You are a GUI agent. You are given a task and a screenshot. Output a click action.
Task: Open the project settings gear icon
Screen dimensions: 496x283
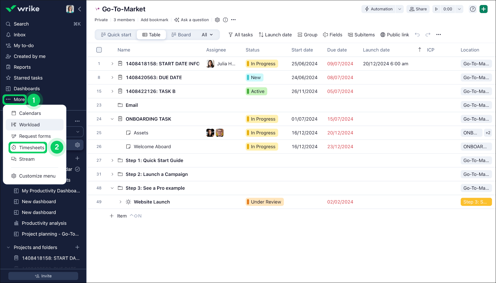tap(217, 20)
